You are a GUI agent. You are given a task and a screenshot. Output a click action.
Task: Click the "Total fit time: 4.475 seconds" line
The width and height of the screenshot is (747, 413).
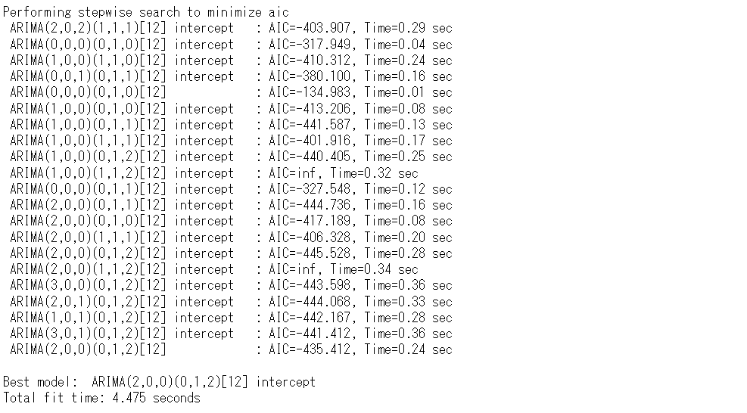point(102,398)
